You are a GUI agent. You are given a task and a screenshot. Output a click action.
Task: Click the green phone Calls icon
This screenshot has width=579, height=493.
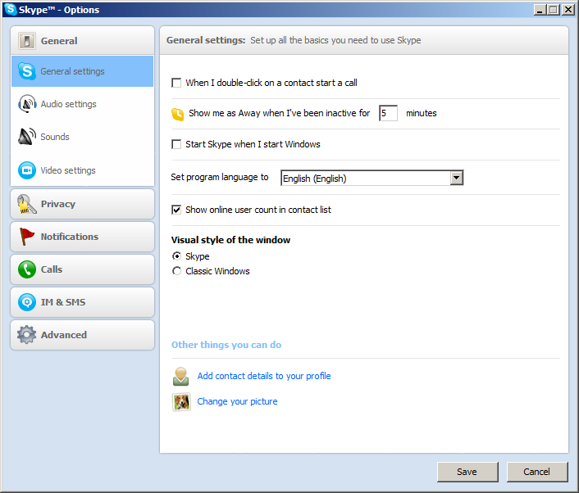click(x=27, y=269)
